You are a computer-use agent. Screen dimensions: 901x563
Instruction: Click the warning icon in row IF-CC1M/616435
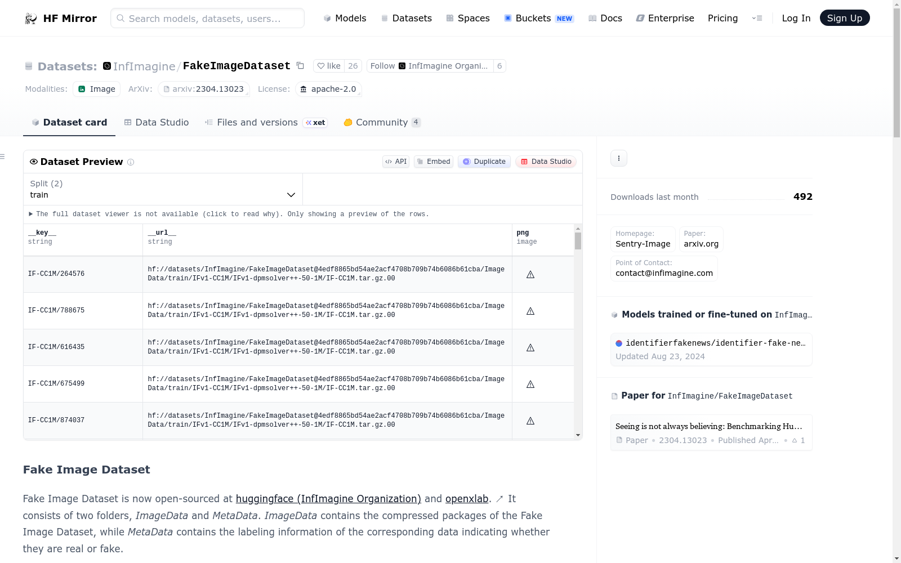pos(530,348)
